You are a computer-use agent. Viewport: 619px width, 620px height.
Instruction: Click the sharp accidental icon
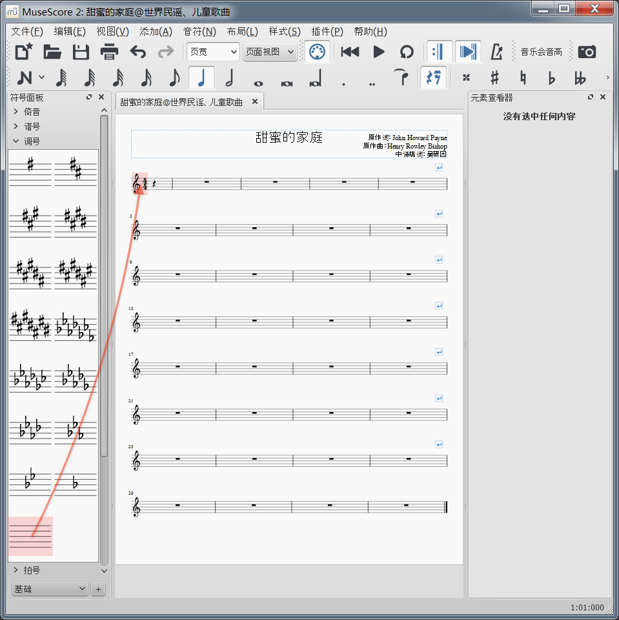[x=494, y=78]
